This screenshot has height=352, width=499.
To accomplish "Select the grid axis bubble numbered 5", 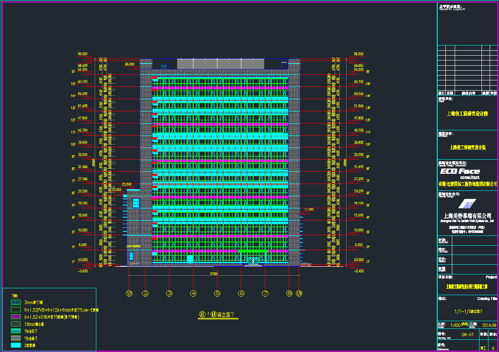I will pyautogui.click(x=217, y=293).
